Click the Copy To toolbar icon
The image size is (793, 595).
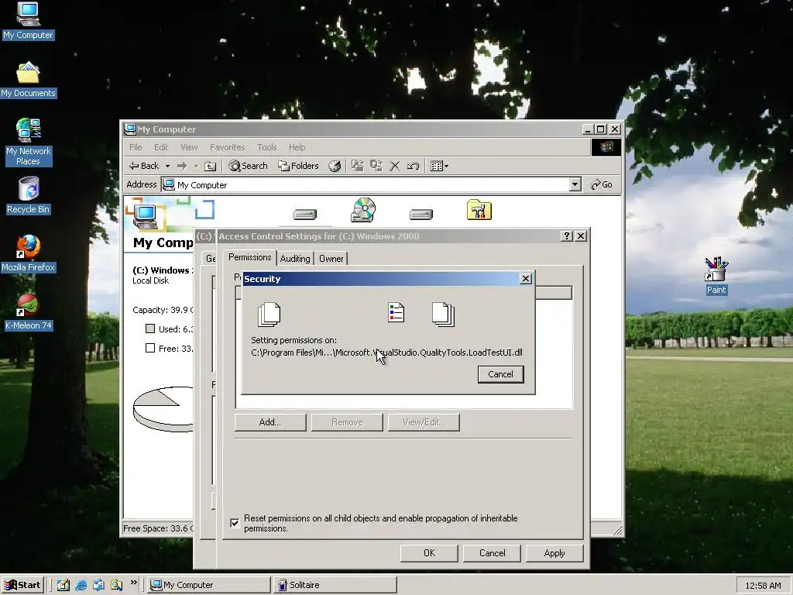click(376, 166)
